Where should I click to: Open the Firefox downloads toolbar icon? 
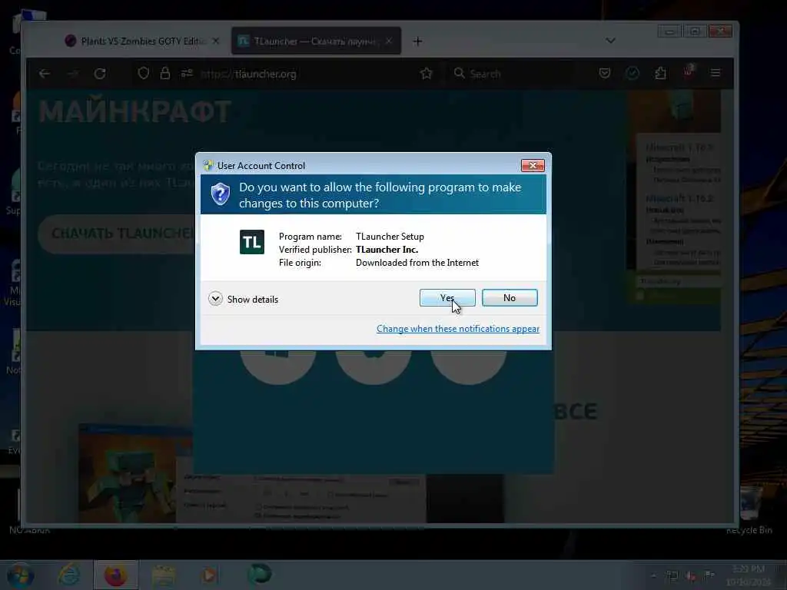(633, 74)
